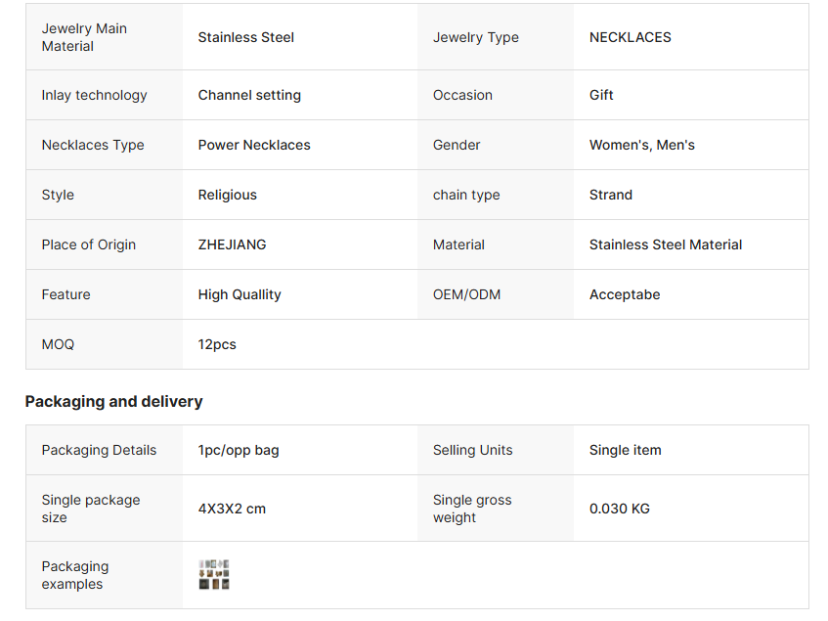Image resolution: width=828 pixels, height=621 pixels.
Task: Open the packaging examples thumbnail image
Action: tap(214, 574)
